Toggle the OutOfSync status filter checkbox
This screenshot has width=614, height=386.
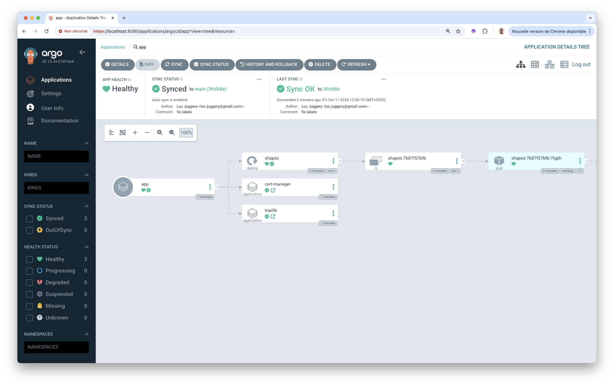click(29, 230)
